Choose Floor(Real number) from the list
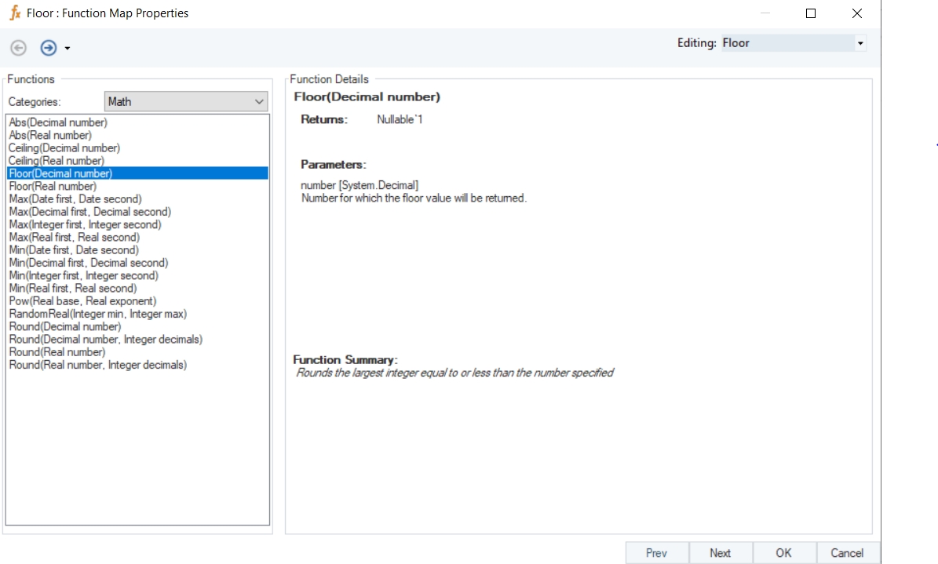Screen dimensions: 938x564 coord(53,187)
